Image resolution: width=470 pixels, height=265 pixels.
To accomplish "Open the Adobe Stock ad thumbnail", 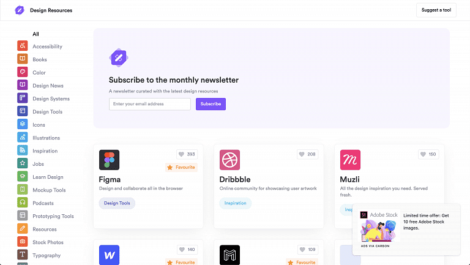I will (x=380, y=226).
